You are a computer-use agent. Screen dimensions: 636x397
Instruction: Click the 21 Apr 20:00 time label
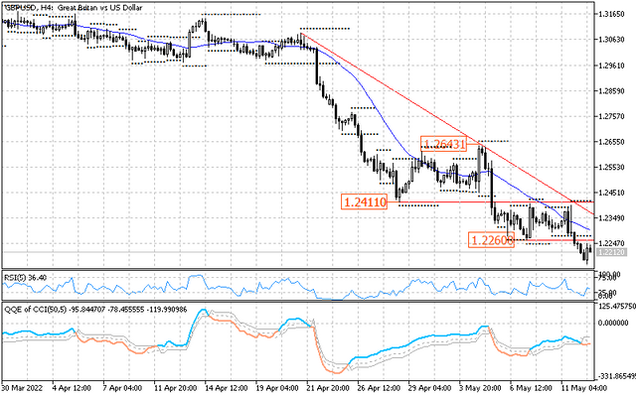[x=328, y=388]
